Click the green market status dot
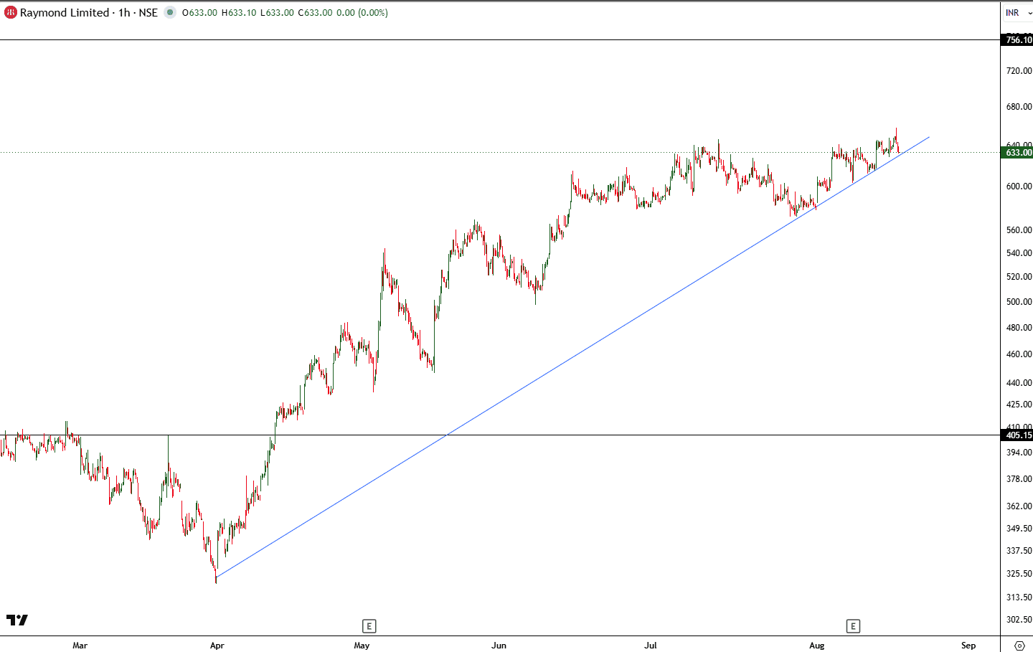Viewport: 1033px width, 652px height. pos(170,12)
